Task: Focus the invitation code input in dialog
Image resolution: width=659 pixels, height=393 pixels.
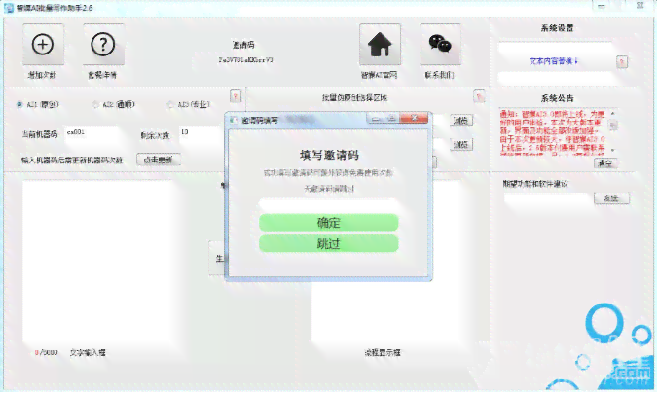Action: pos(329,205)
